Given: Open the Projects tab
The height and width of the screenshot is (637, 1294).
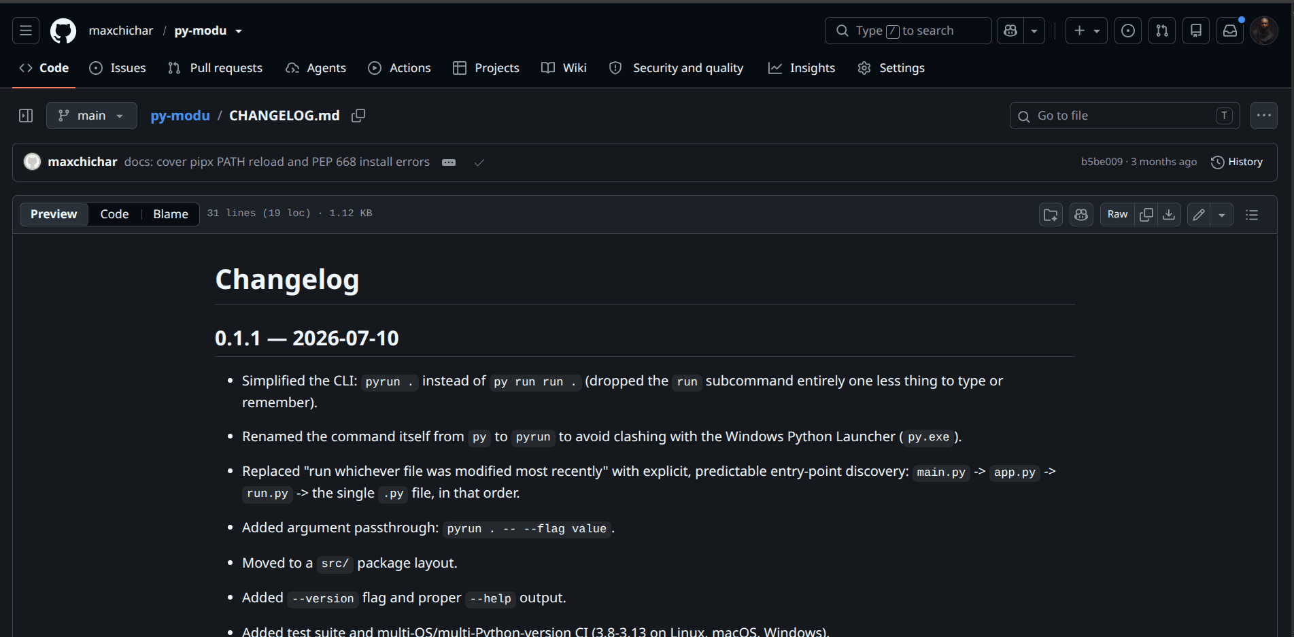Looking at the screenshot, I should coord(486,68).
